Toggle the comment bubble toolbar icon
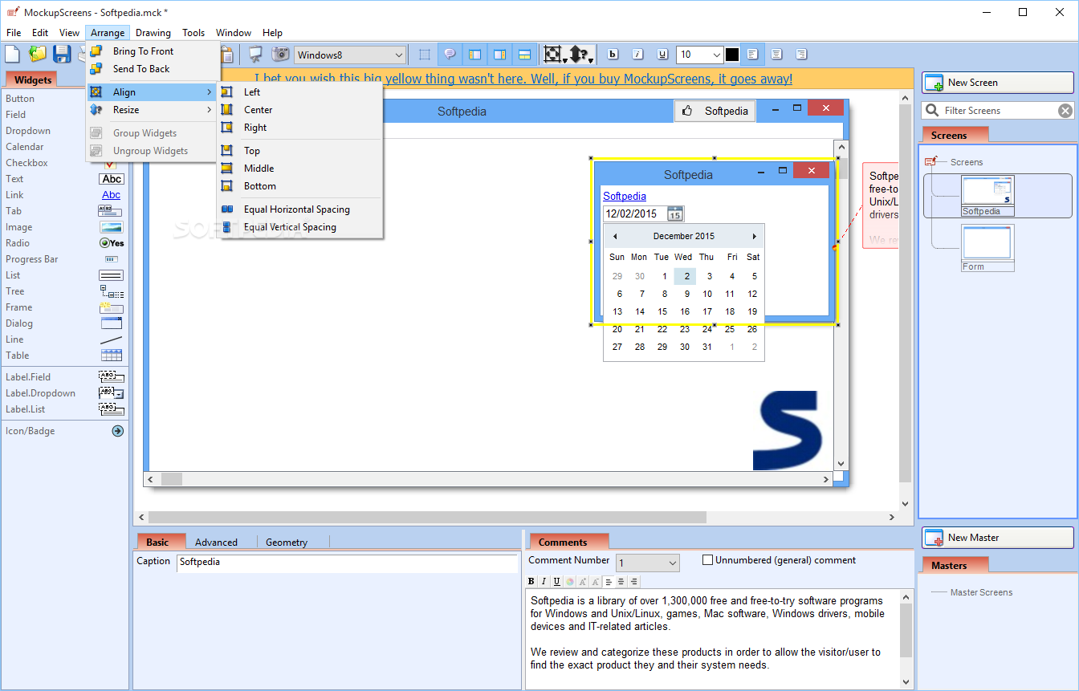1079x691 pixels. point(450,55)
